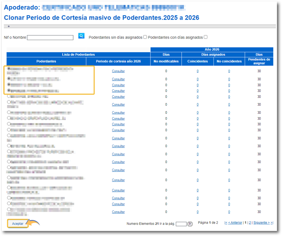Viewport: 282px width, 236px height.
Task: Check 'Poderdantes con días asignados' checkbox
Action: click(x=206, y=37)
